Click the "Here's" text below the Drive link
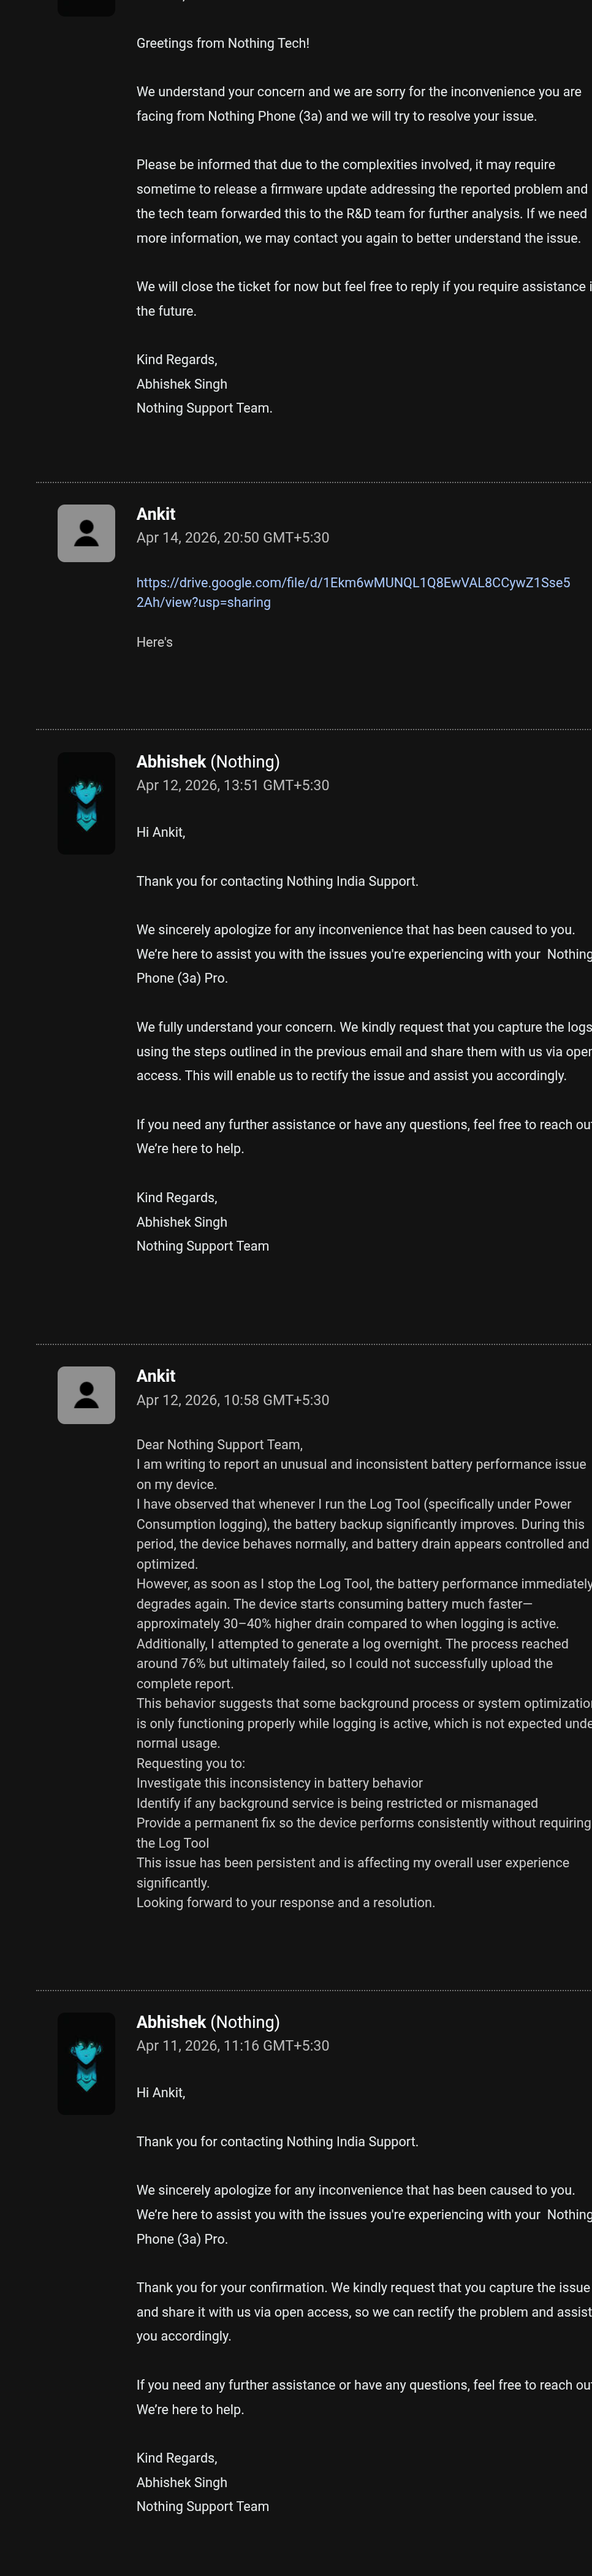592x2576 pixels. 154,642
